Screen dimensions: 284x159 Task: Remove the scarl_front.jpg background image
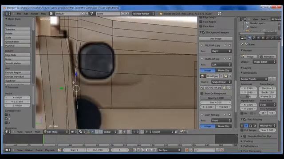(229, 115)
